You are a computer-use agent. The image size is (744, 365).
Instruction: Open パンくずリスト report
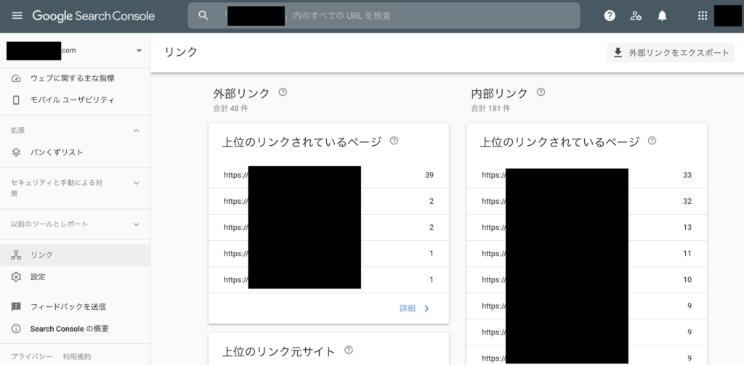coord(57,152)
